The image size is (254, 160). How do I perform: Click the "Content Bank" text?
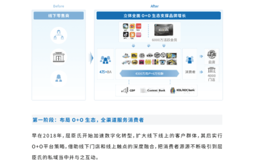coord(156,90)
